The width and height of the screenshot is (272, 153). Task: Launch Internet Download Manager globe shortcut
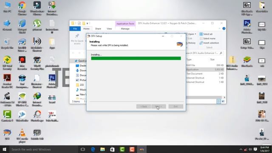[x=37, y=99]
